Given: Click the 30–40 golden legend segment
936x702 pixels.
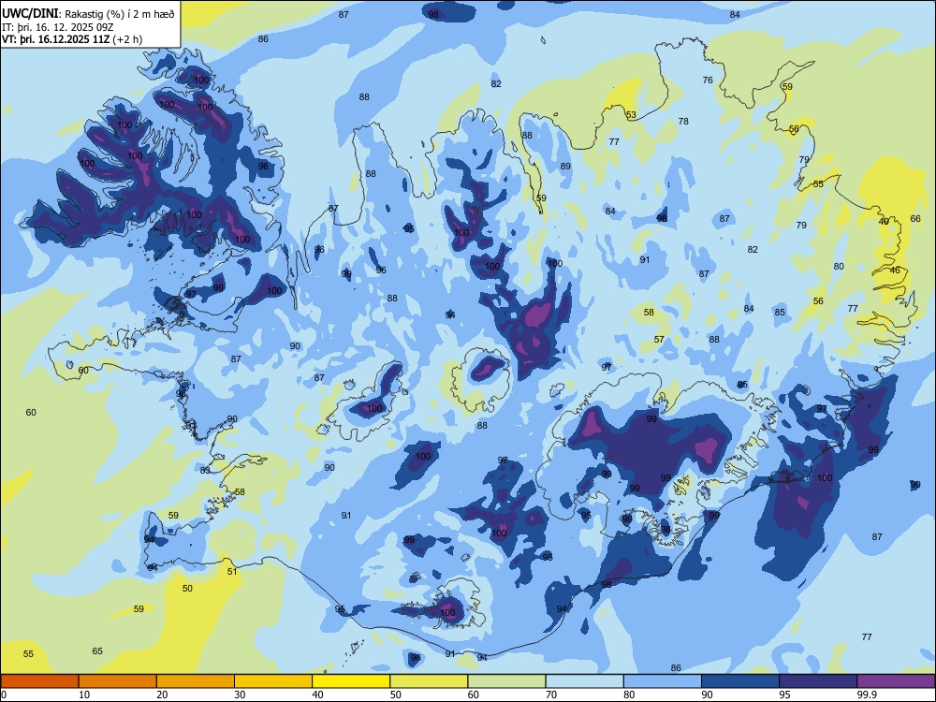Looking at the screenshot, I should (x=273, y=681).
